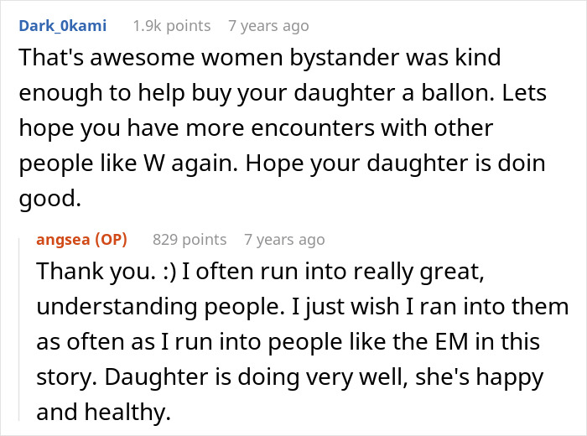Screen dimensions: 587x436
Task: Click the 829 points score label
Action: point(190,240)
